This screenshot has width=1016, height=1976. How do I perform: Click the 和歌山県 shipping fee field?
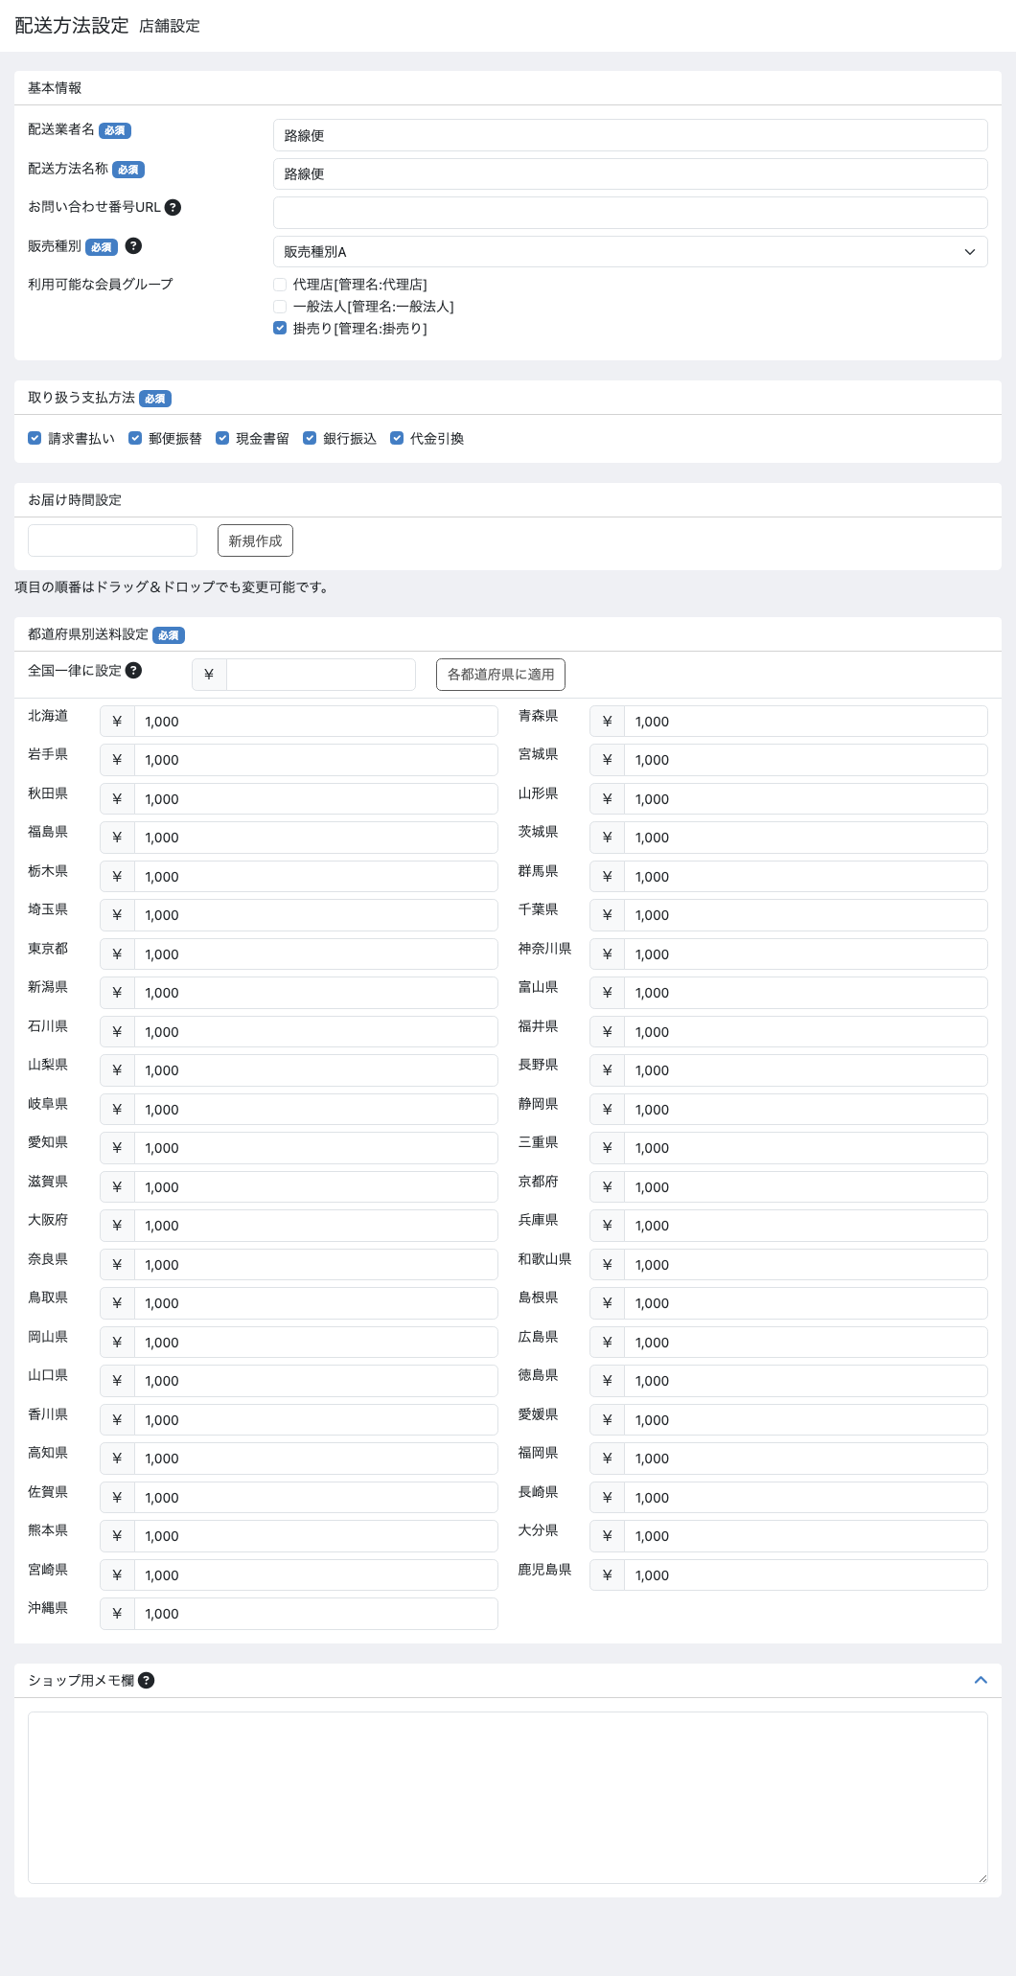(805, 1265)
